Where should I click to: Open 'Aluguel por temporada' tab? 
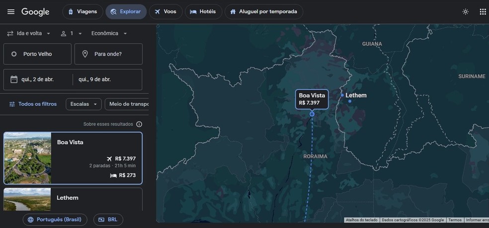point(263,11)
